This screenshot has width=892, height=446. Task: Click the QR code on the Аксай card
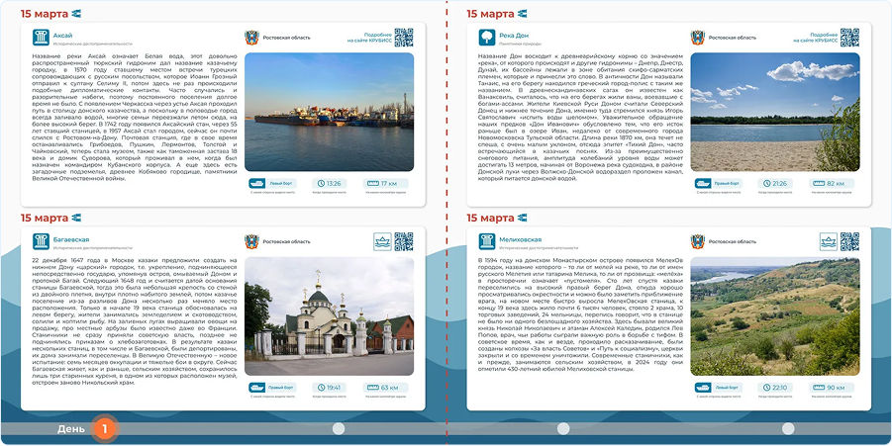click(403, 37)
